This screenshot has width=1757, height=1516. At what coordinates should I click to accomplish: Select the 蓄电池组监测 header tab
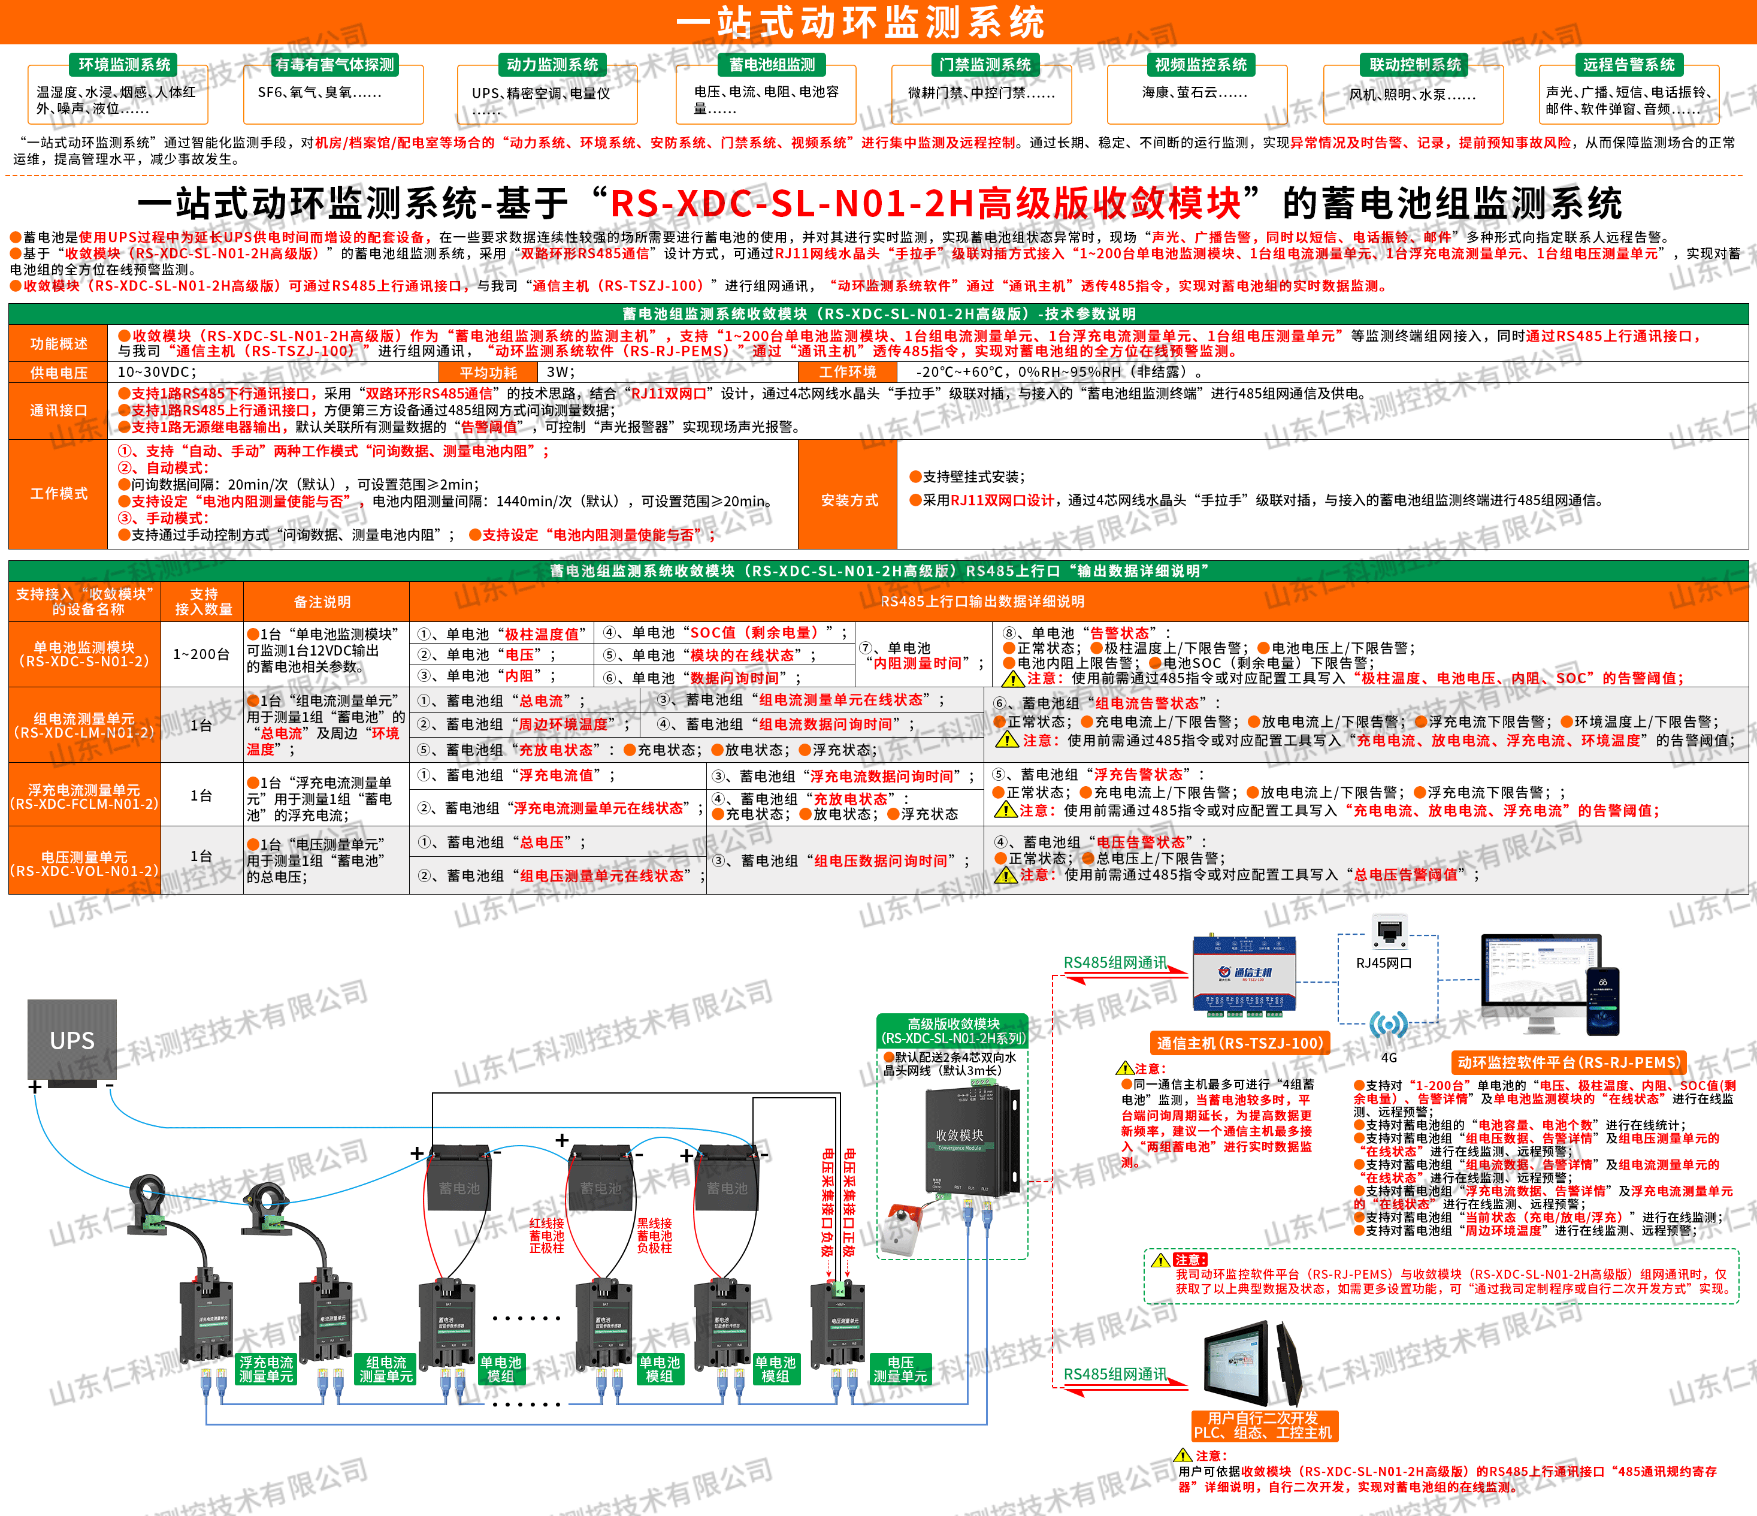click(x=772, y=65)
